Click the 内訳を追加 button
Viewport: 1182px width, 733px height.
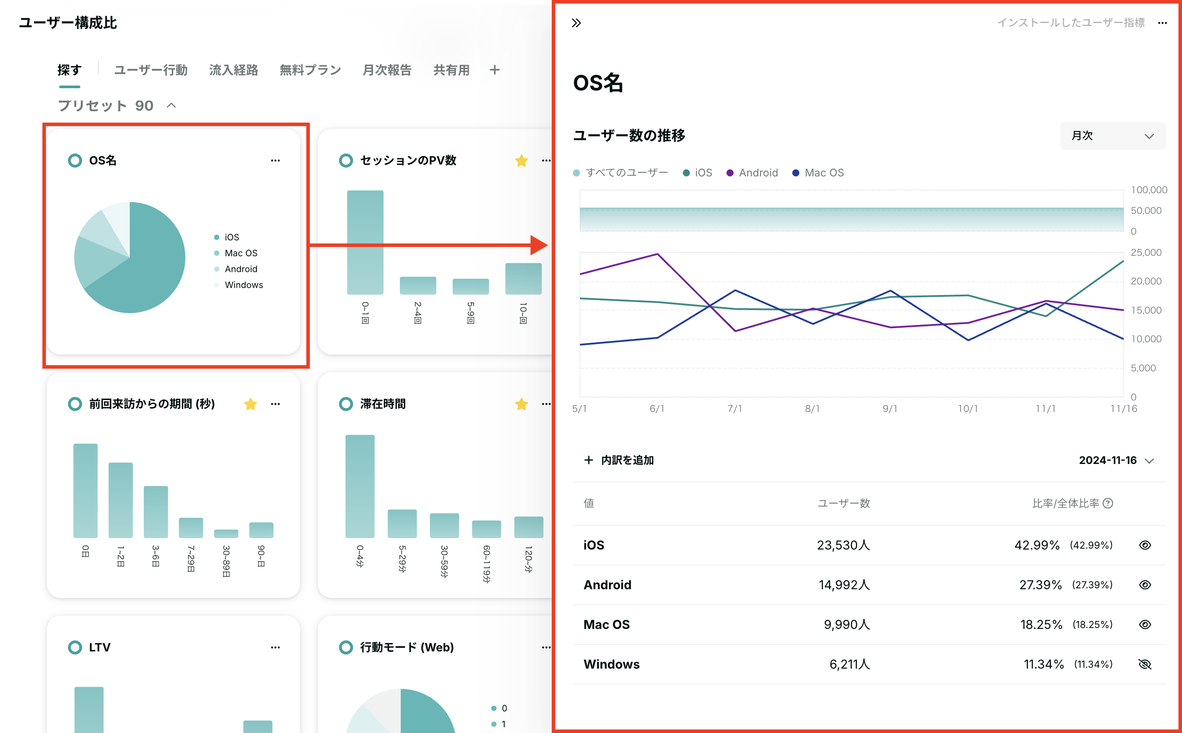point(619,460)
